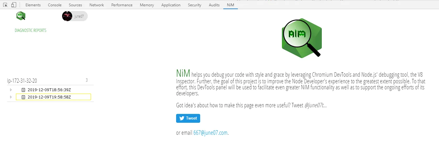
Task: Expand the 2019-12-09T18:56:39Z report row
Action: [x=11, y=90]
